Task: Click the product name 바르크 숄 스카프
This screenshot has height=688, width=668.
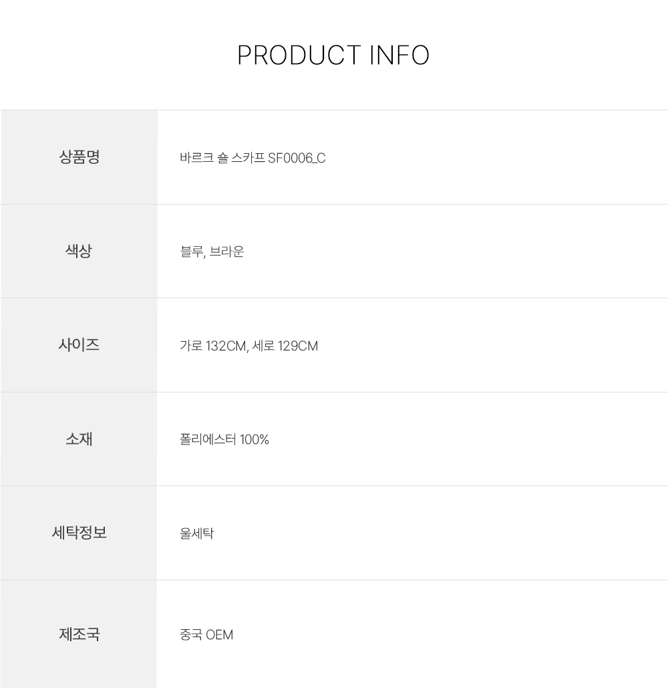Action: tap(222, 158)
